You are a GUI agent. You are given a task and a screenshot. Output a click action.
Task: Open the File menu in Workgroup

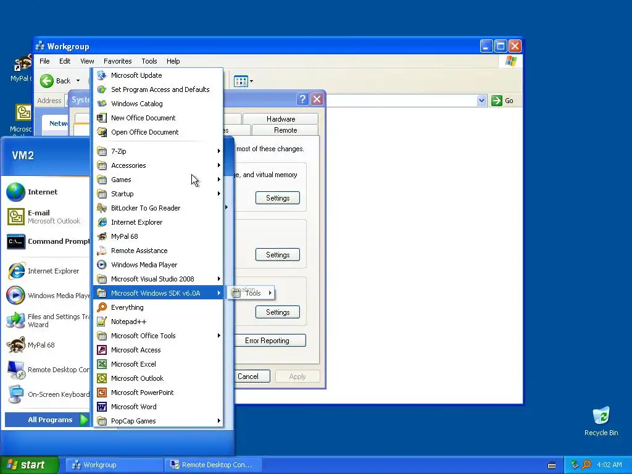(x=44, y=61)
